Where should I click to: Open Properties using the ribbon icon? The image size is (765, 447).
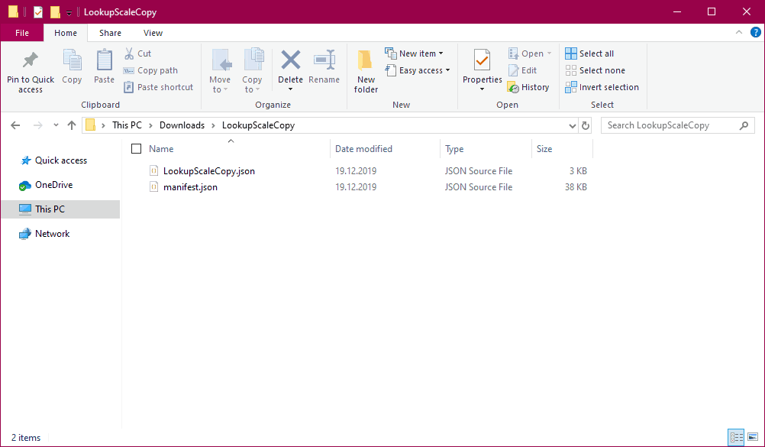pos(482,60)
